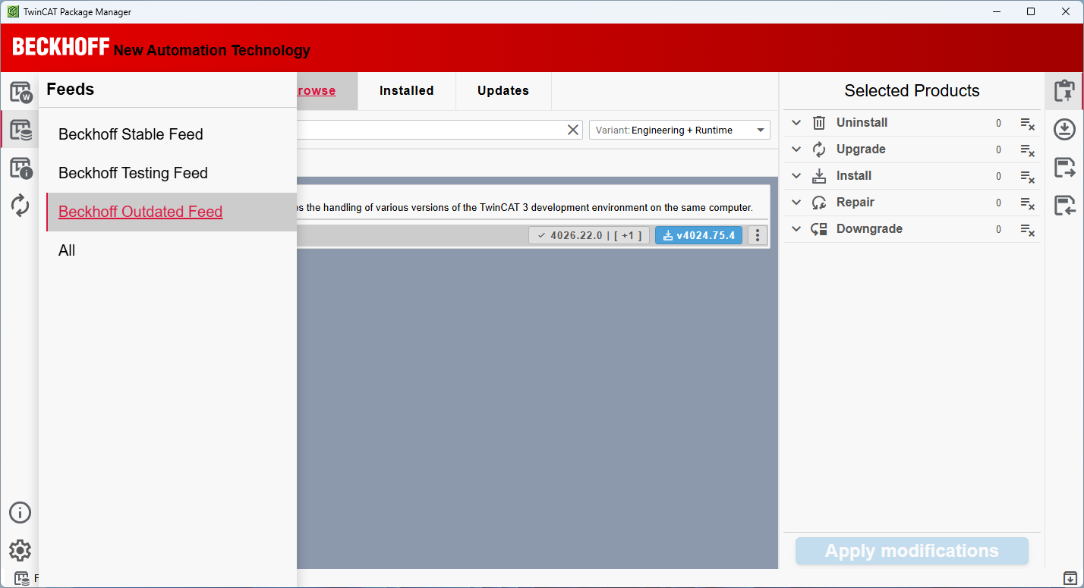Click the Feeds database icon in sidebar
Viewport: 1084px width, 588px height.
pos(20,130)
